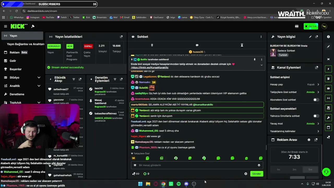Toggle Abonelere özel sohbet switch
The height and width of the screenshot is (188, 334).
tap(316, 100)
